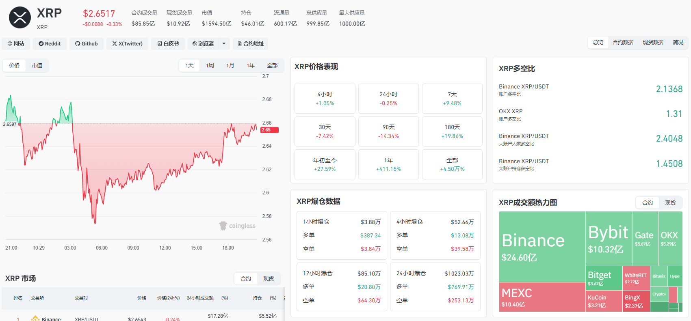Click the 2.65 current price marker
This screenshot has height=321, width=691.
click(x=269, y=130)
